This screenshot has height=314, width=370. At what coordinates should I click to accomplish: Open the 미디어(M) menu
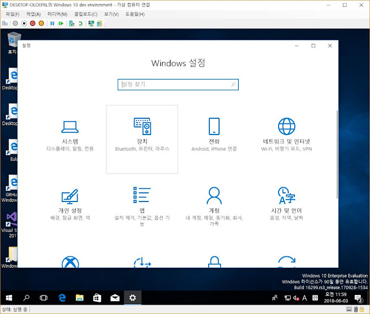pos(57,14)
